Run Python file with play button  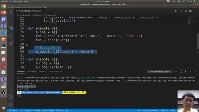tap(176, 11)
